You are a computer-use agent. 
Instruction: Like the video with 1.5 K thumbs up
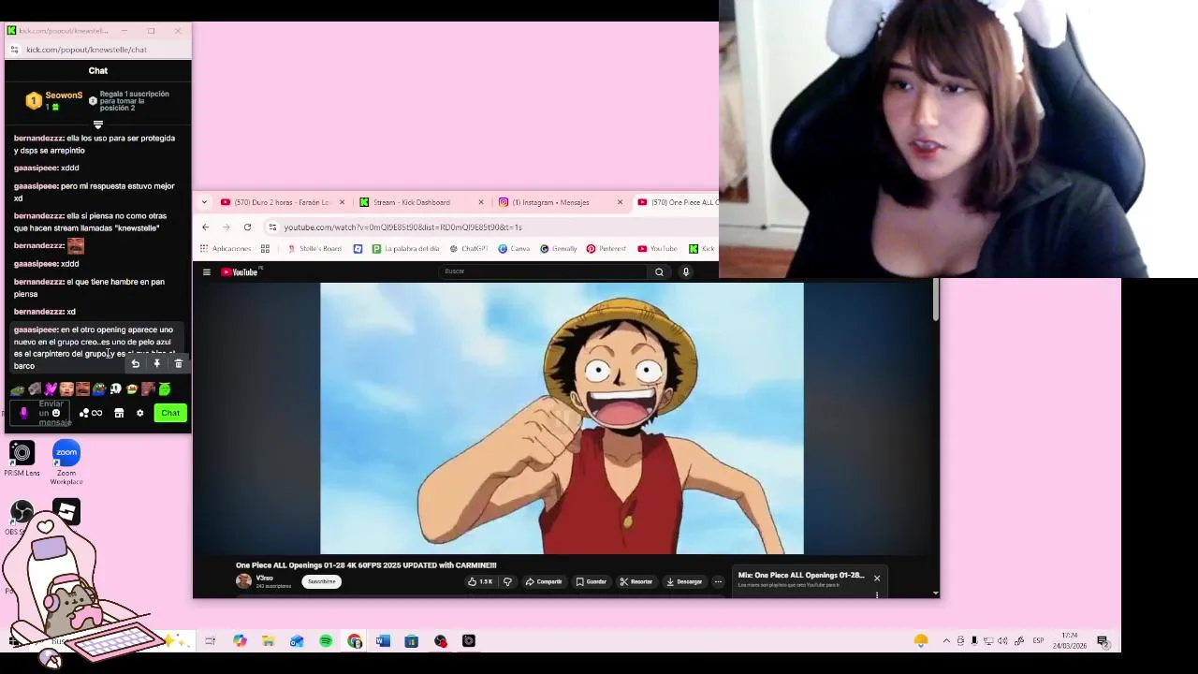[480, 581]
